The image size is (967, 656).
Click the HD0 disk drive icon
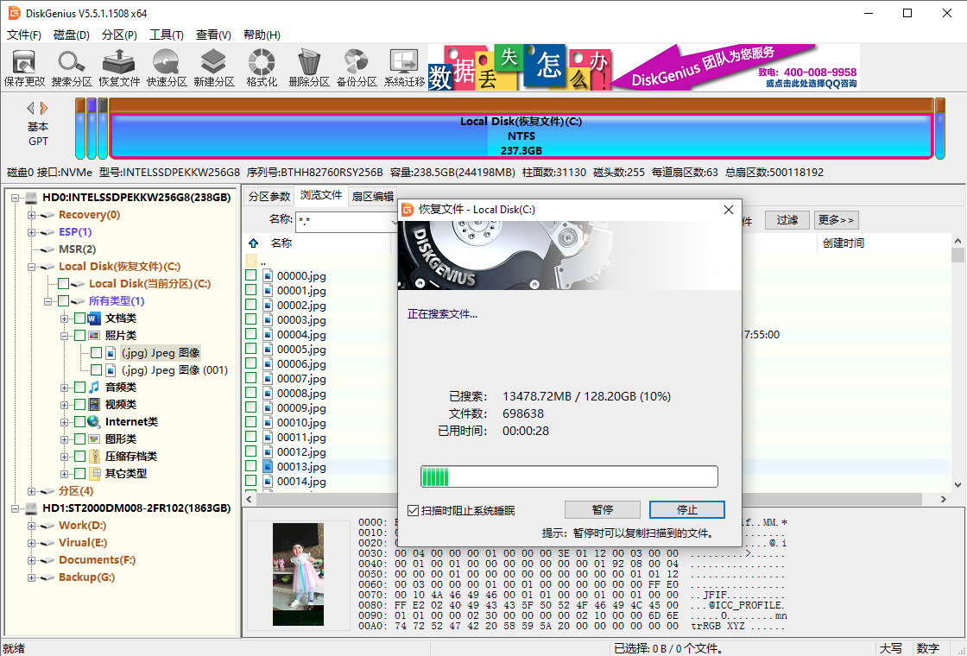31,198
